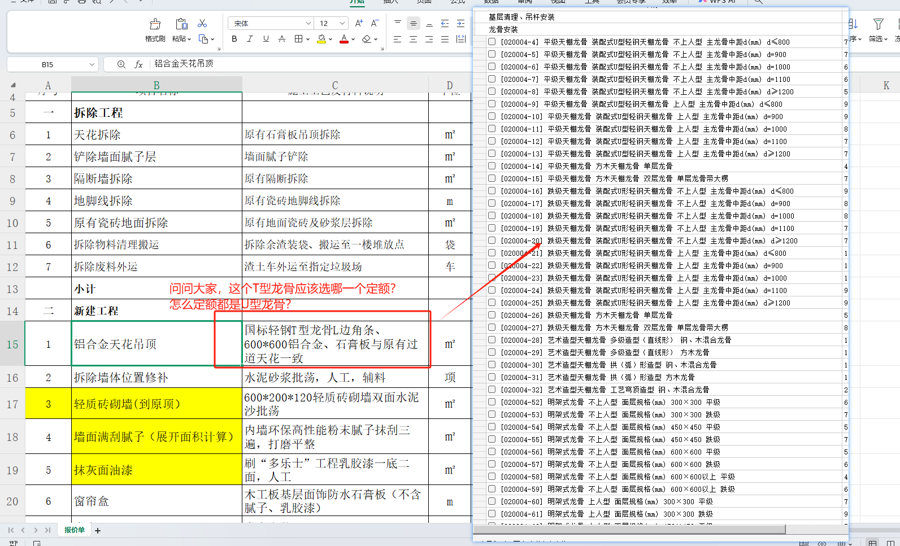Click the Paste clipboard icon
This screenshot has height=546, width=900.
181,24
